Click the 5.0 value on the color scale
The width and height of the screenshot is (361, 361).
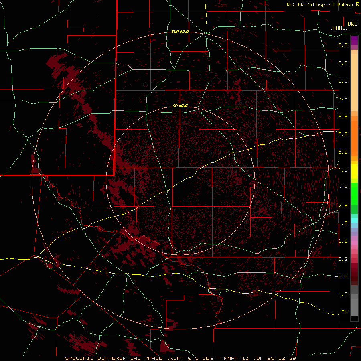[x=343, y=152]
